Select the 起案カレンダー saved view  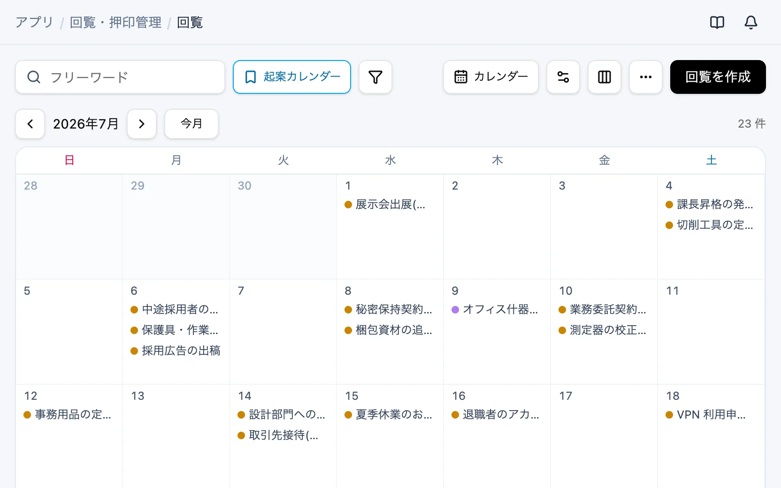(292, 77)
